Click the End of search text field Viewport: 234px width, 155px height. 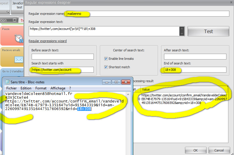[x=195, y=70]
